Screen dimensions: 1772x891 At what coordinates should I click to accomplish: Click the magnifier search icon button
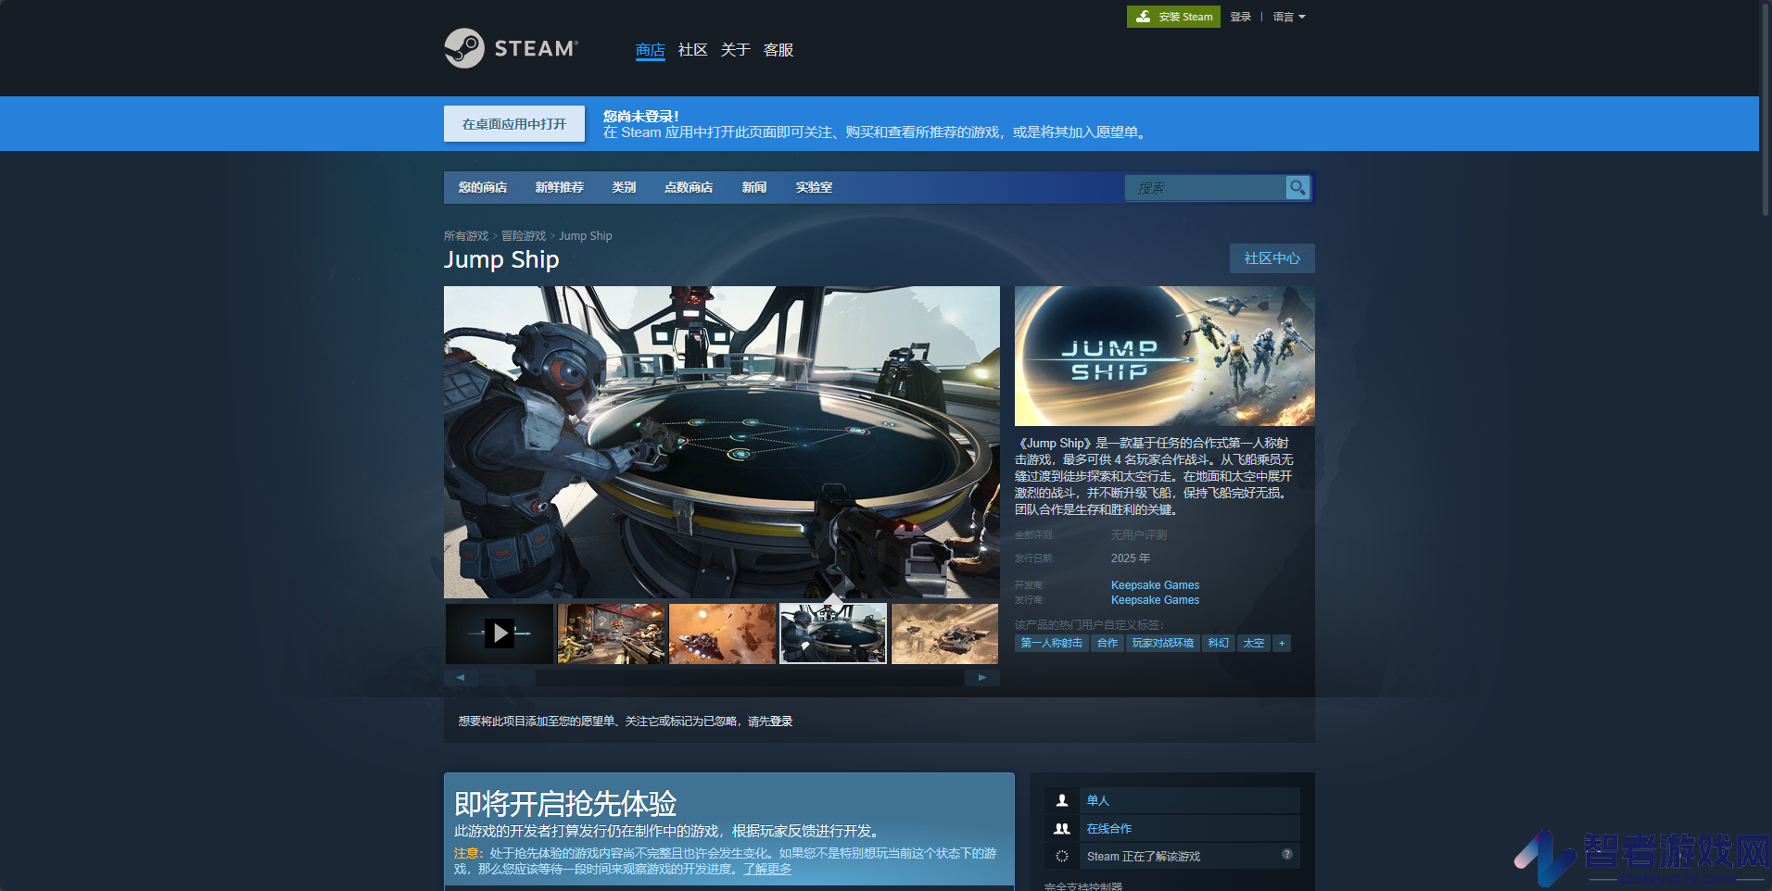[1297, 187]
